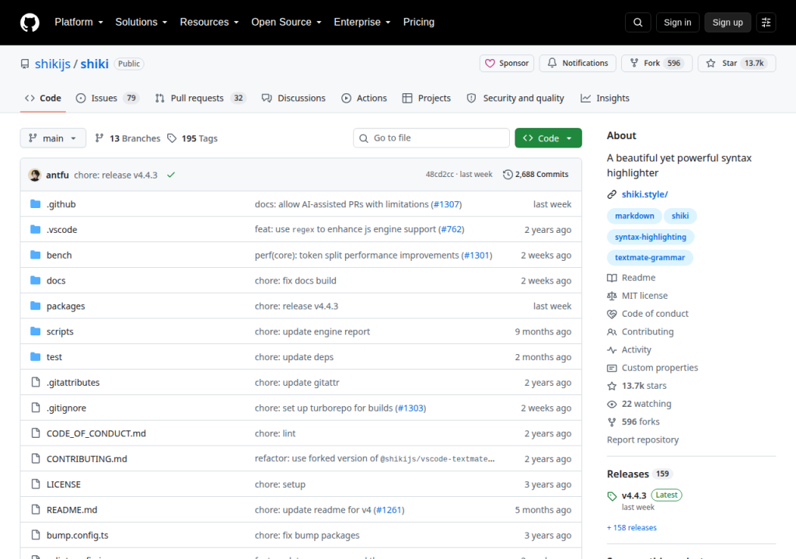The height and width of the screenshot is (559, 796).
Task: Click the repository icon before shikijs
Action: [25, 64]
